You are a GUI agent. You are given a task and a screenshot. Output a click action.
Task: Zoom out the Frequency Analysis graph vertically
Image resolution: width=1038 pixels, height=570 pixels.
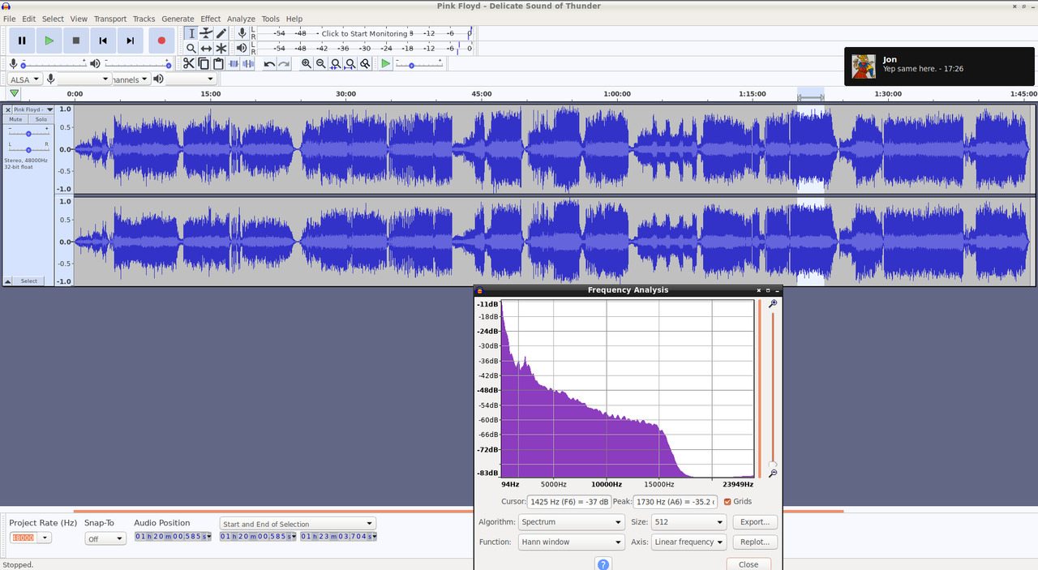[773, 473]
